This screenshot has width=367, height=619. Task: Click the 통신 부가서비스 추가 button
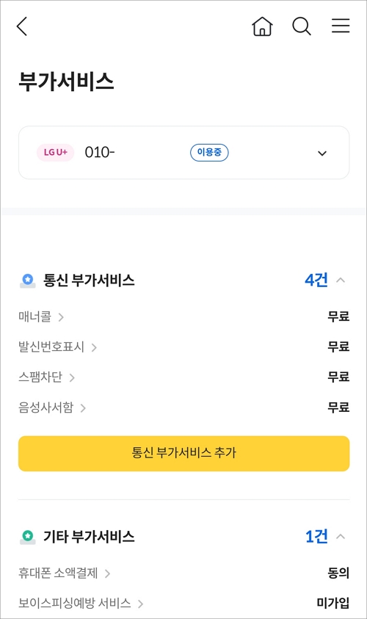click(184, 453)
